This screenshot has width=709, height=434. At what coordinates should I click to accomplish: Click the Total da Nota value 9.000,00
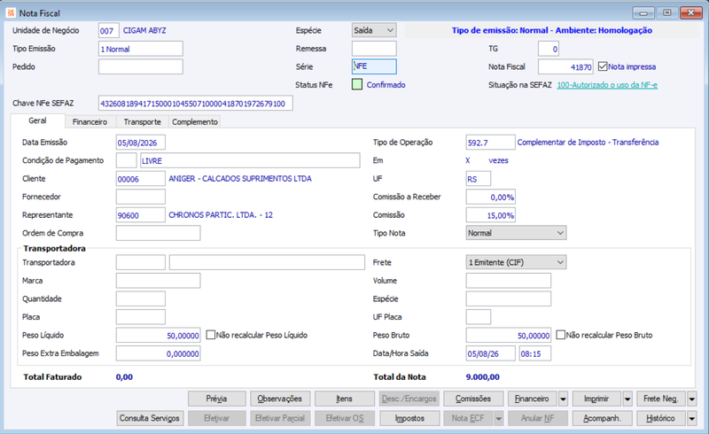click(482, 377)
